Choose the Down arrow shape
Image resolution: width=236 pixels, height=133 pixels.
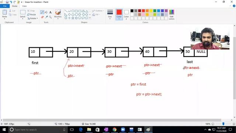pos(66,18)
